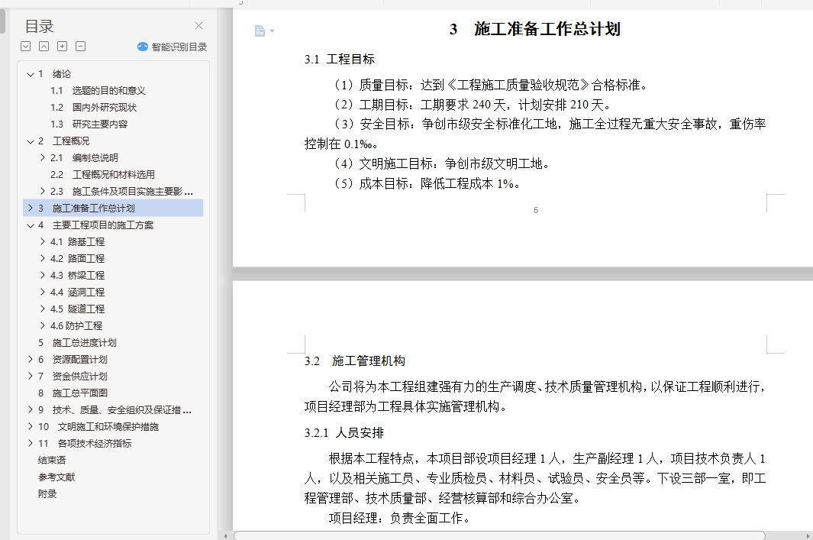
Task: Navigate to 4.6 防护工程
Action: [x=76, y=326]
